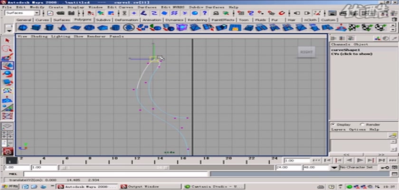Click the RIGHT view cube face
The width and height of the screenshot is (399, 190).
[x=306, y=52]
